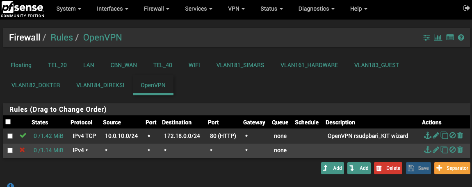Switch to the VLAN182_DOKTER tab
The height and width of the screenshot is (187, 472).
pos(36,85)
